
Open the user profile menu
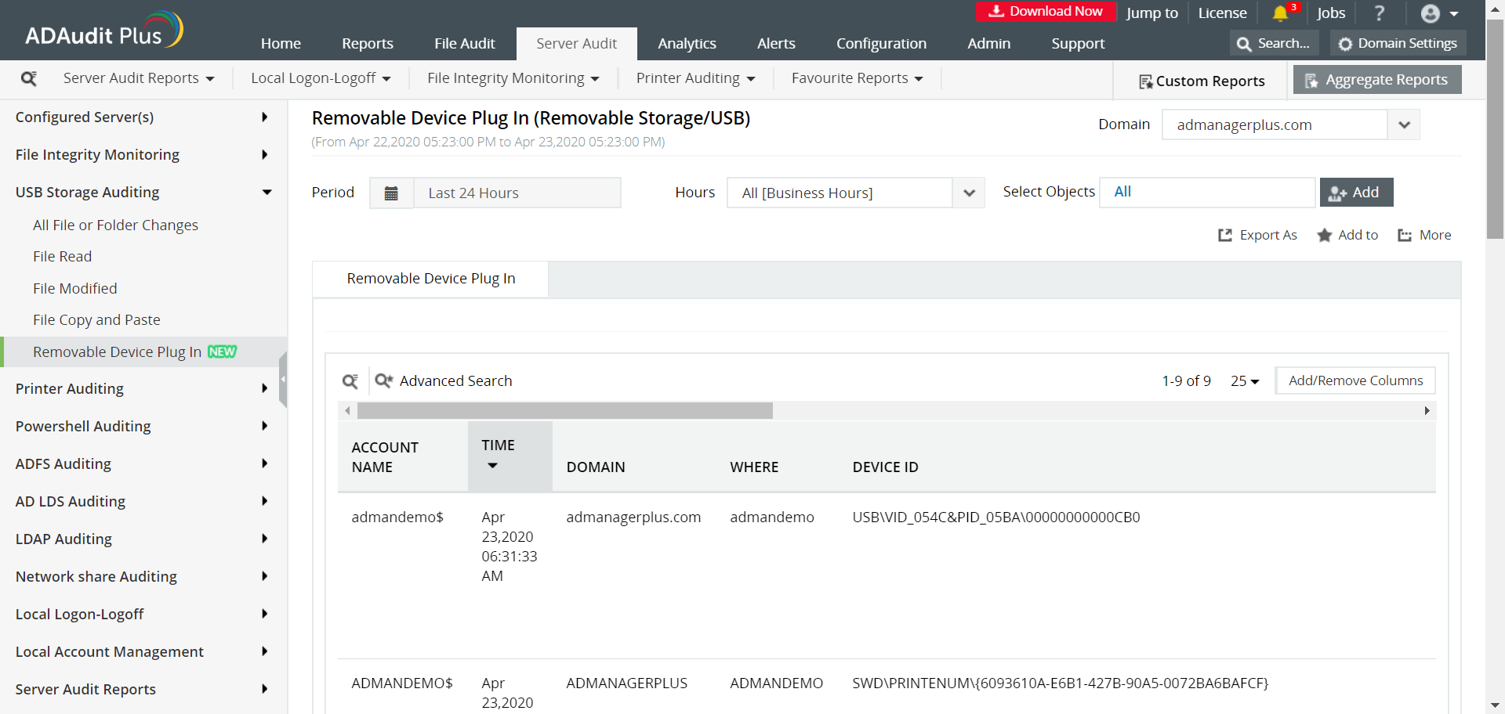[x=1431, y=13]
